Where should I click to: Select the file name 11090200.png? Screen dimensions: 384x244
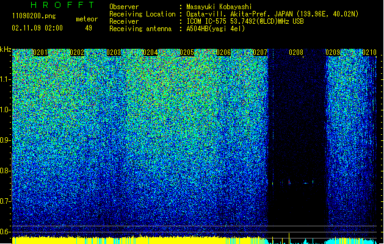(x=34, y=16)
